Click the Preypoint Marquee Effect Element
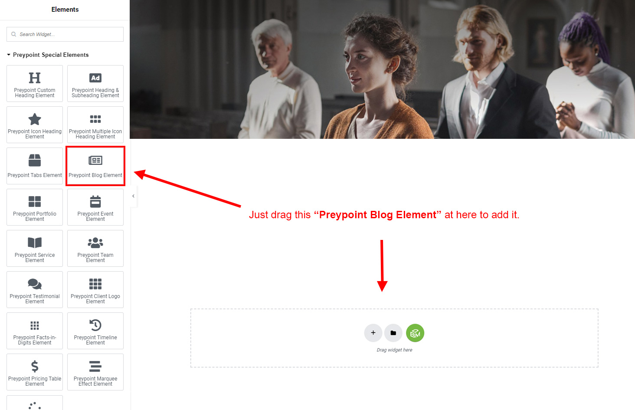This screenshot has width=635, height=410. [x=95, y=372]
